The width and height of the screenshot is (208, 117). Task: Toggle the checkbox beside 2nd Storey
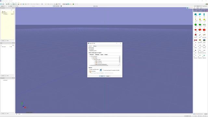[x=95, y=63]
